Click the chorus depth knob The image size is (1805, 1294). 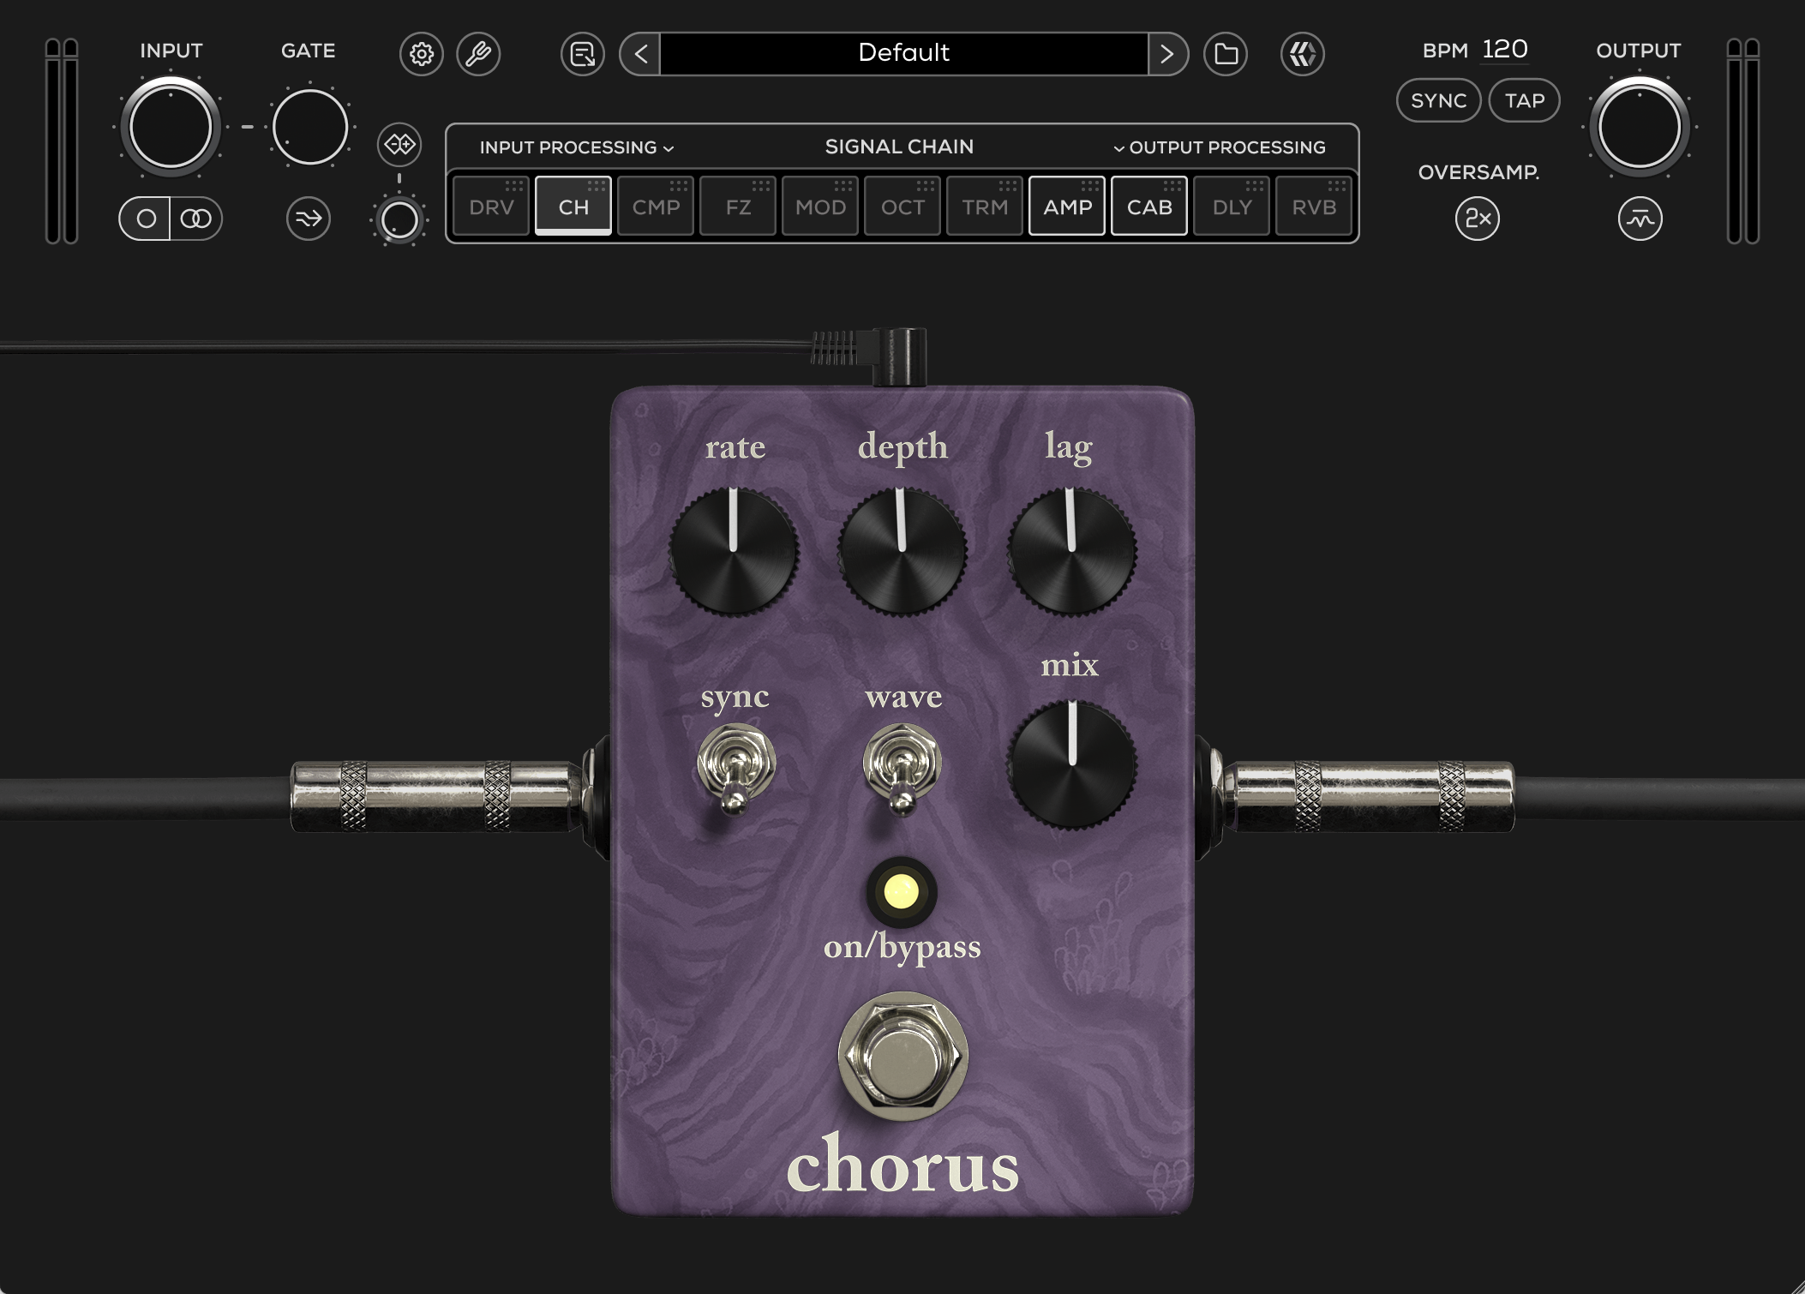coord(902,551)
